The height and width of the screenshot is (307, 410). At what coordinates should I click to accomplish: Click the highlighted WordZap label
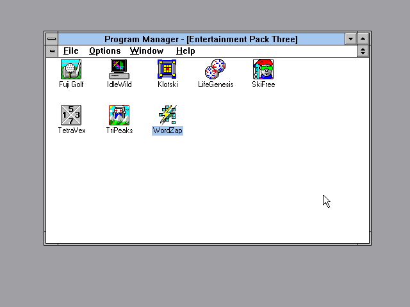pyautogui.click(x=167, y=130)
